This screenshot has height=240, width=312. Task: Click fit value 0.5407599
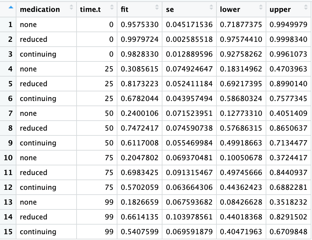[140, 232]
